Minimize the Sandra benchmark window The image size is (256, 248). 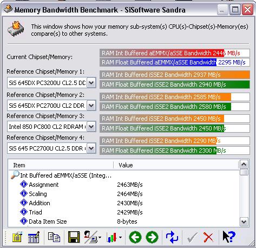(222, 10)
